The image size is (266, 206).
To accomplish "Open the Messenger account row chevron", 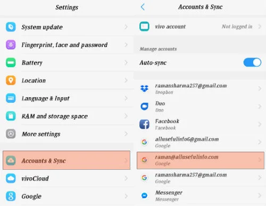I will [x=260, y=195].
